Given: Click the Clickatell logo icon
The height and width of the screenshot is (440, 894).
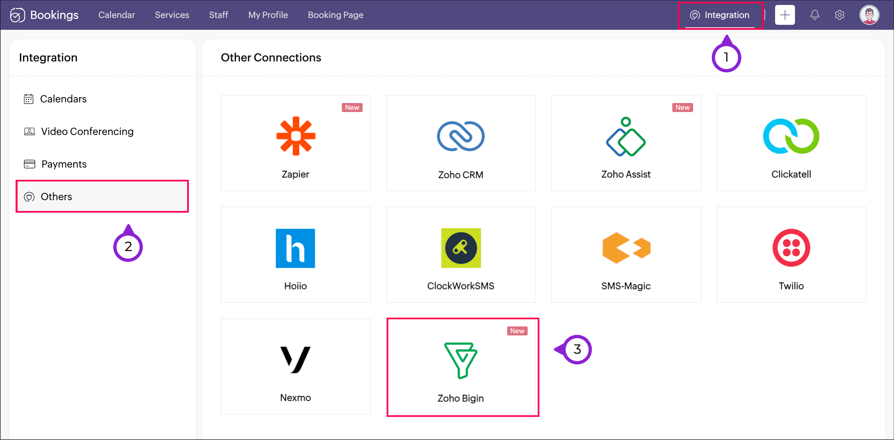Looking at the screenshot, I should click(x=791, y=136).
